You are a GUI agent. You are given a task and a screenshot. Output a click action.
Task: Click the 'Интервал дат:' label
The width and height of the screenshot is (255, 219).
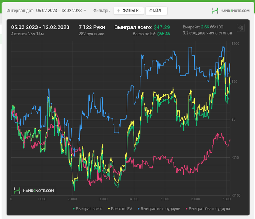click(x=20, y=11)
